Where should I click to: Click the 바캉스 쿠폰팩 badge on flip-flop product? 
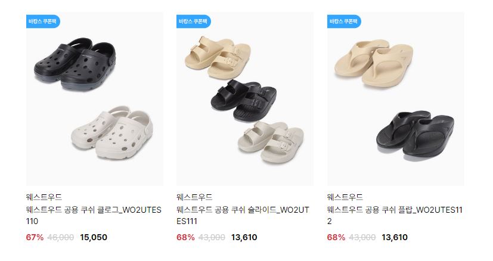(x=343, y=21)
